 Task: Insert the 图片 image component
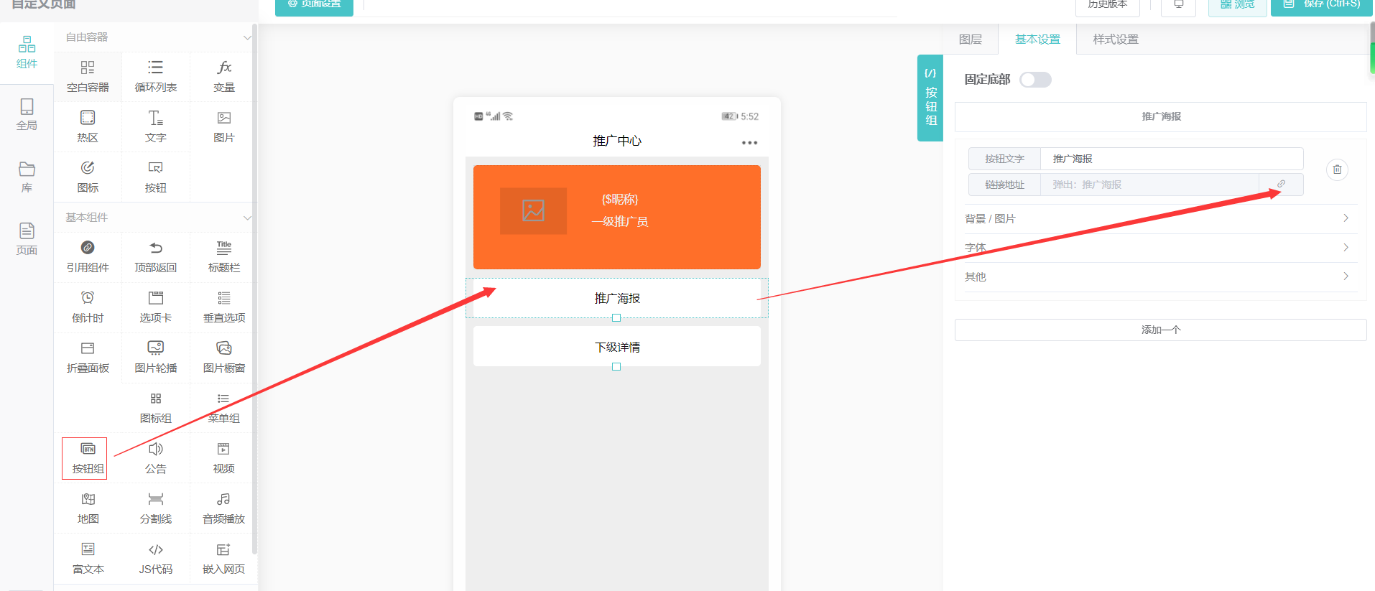point(224,126)
